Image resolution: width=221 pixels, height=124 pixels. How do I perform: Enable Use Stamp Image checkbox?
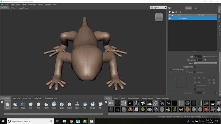pyautogui.click(x=170, y=70)
